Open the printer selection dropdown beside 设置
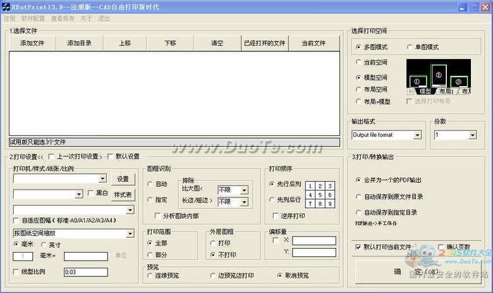Viewport: 493px width, 293px height. (102, 178)
